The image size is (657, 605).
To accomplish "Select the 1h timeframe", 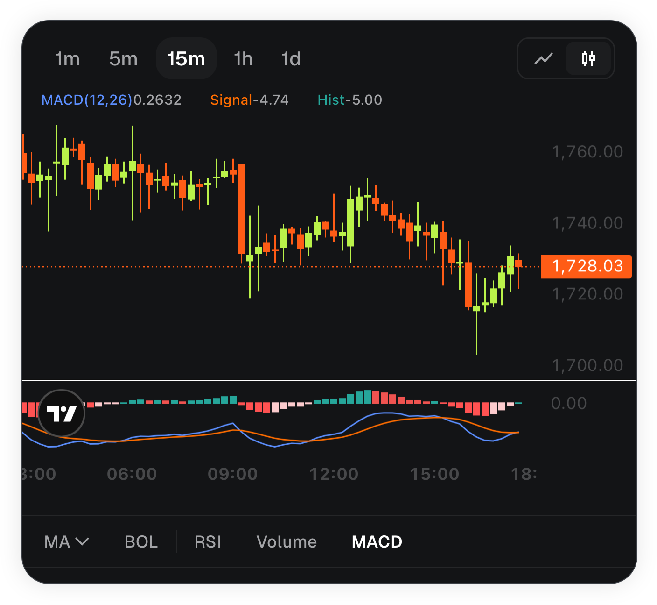I will (x=243, y=59).
